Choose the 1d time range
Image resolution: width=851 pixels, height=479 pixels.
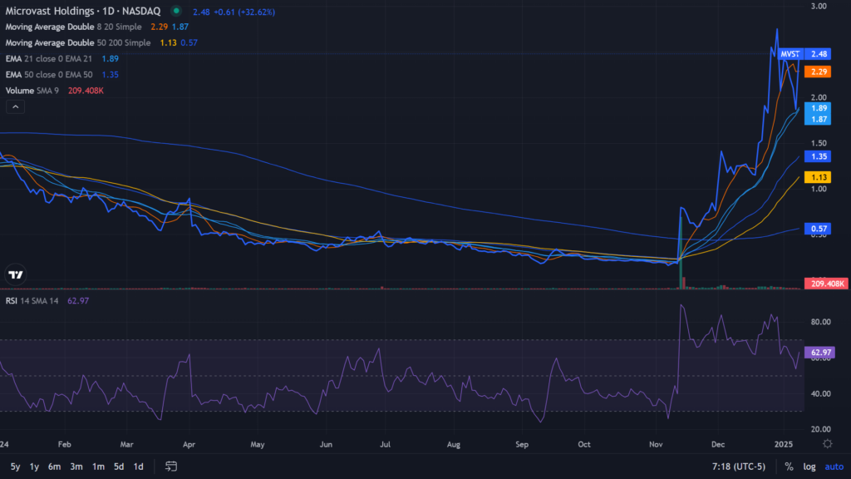click(x=139, y=467)
